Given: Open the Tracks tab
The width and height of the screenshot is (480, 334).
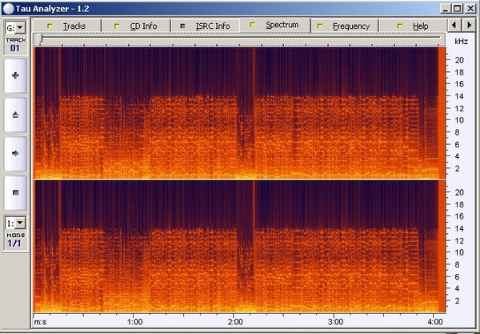Looking at the screenshot, I should click(66, 26).
